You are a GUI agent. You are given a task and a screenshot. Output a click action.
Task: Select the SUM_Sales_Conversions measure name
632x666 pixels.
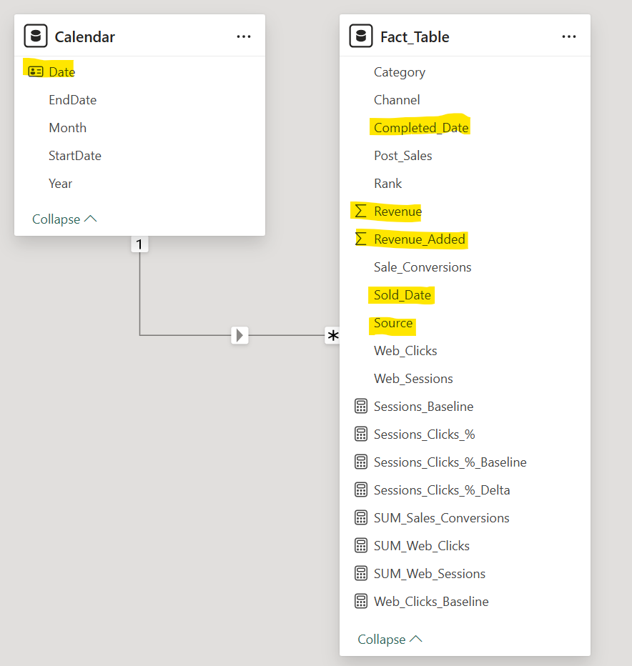442,518
